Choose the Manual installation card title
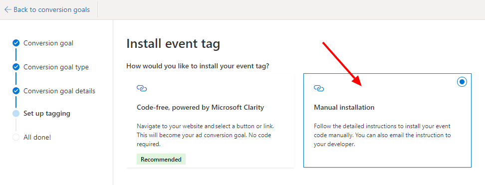Screen dimensions: 485x185 pos(344,107)
